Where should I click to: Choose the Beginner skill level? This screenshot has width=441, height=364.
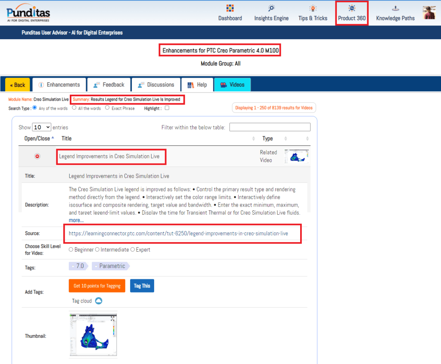pos(71,250)
